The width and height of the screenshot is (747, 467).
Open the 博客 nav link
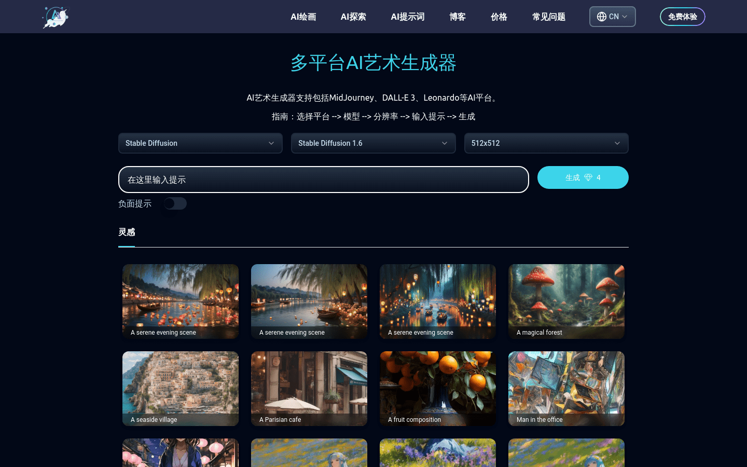[x=458, y=17]
